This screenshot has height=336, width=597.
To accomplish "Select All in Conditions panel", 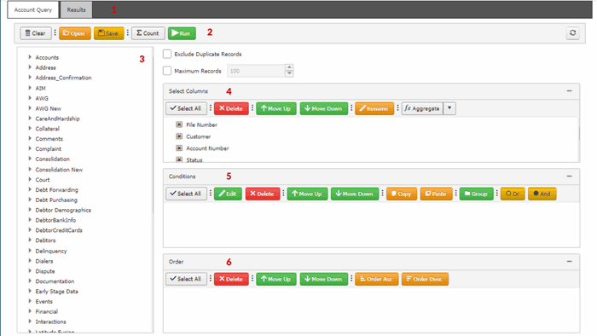I will point(186,194).
